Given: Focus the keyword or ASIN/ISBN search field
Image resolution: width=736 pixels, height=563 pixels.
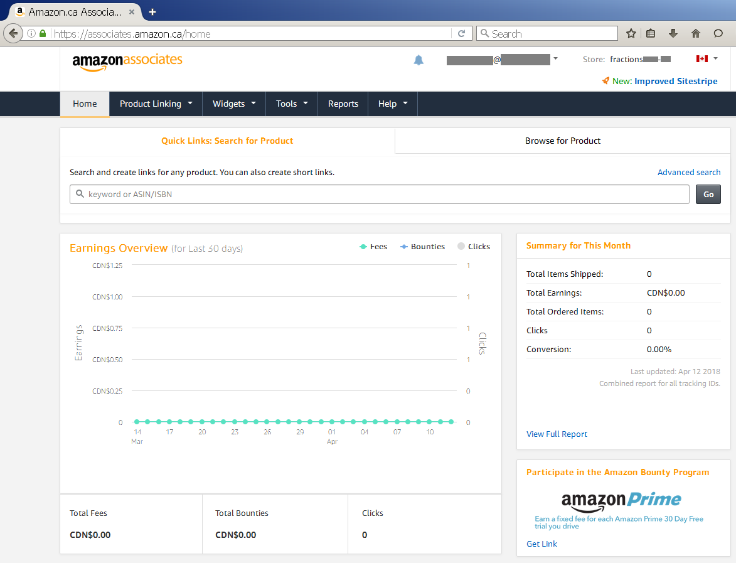Looking at the screenshot, I should 379,195.
